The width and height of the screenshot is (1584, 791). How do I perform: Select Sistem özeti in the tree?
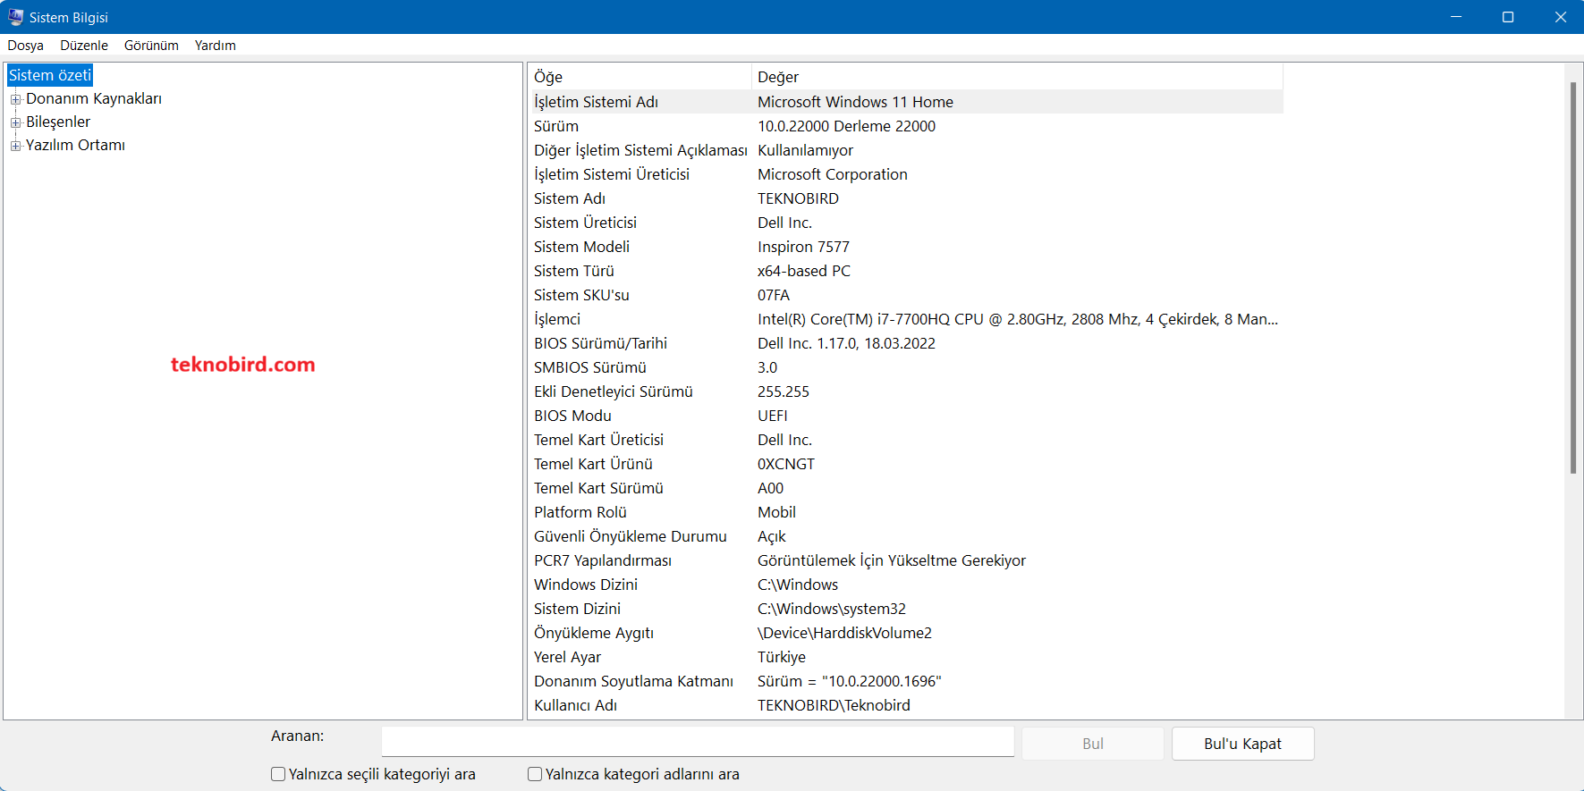[x=50, y=76]
